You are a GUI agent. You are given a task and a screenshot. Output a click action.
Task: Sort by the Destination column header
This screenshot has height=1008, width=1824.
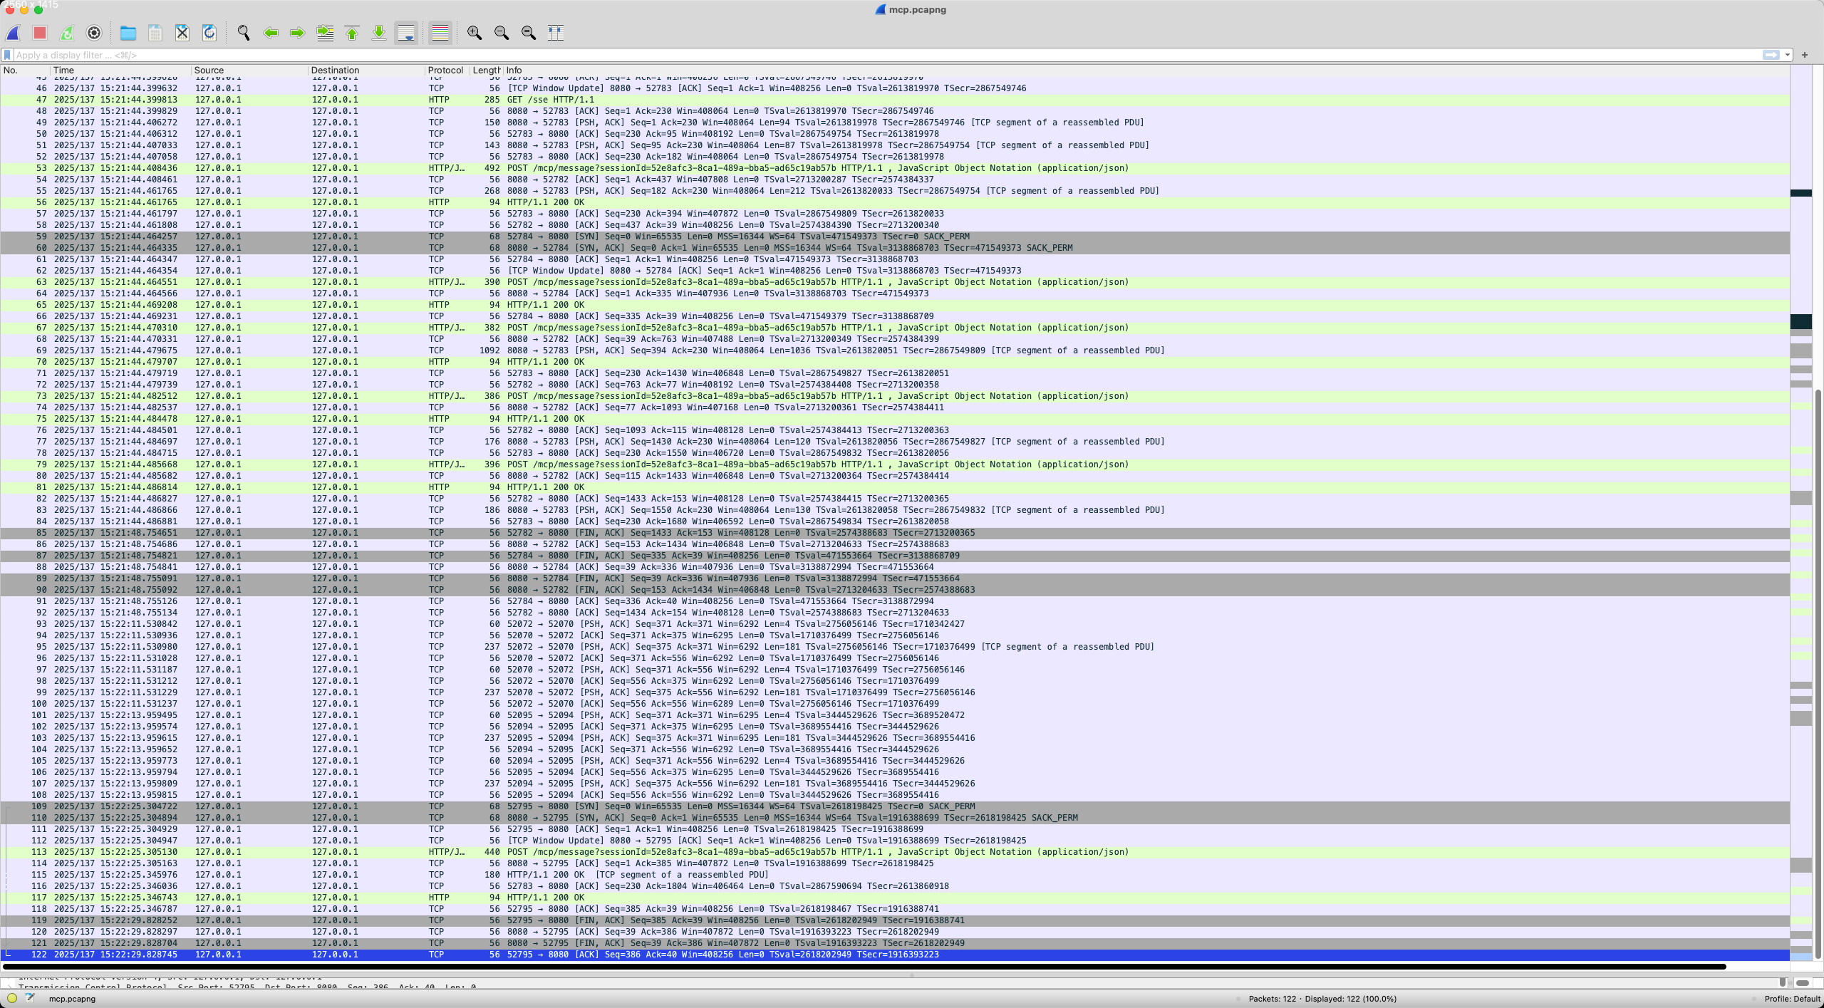[366, 70]
